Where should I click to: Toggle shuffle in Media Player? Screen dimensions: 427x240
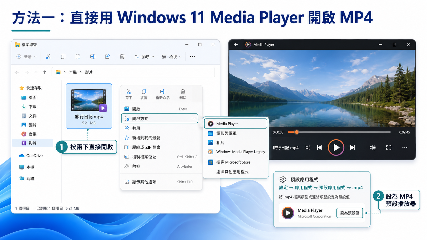tap(307, 148)
